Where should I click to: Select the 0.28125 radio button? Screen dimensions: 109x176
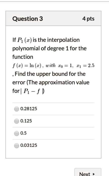click(17, 109)
